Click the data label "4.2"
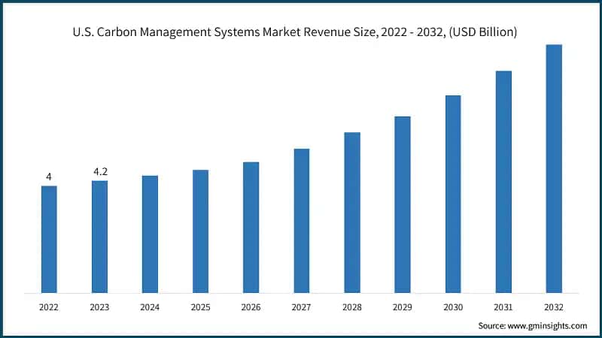Image resolution: width=602 pixels, height=338 pixels. pos(100,172)
